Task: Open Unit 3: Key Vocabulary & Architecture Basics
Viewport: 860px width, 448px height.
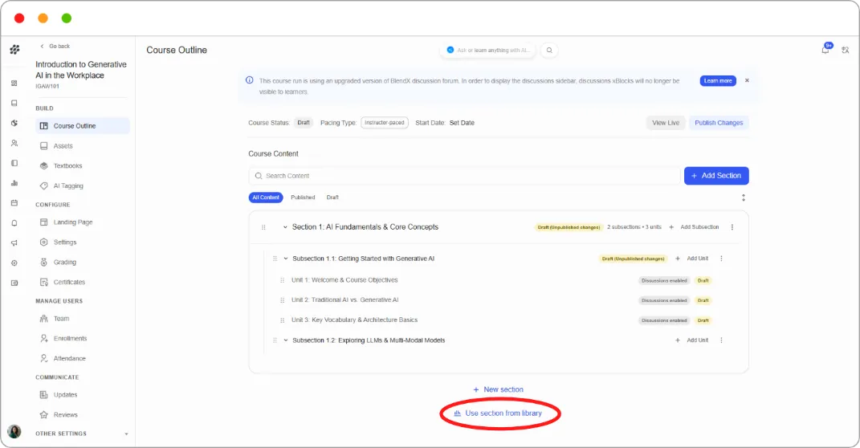Action: pyautogui.click(x=354, y=320)
